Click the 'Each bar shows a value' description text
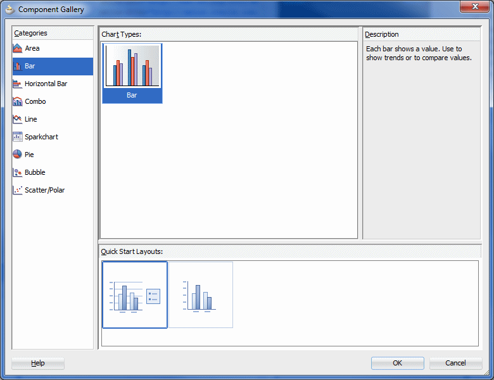Screen dimensions: 494x380 419,53
